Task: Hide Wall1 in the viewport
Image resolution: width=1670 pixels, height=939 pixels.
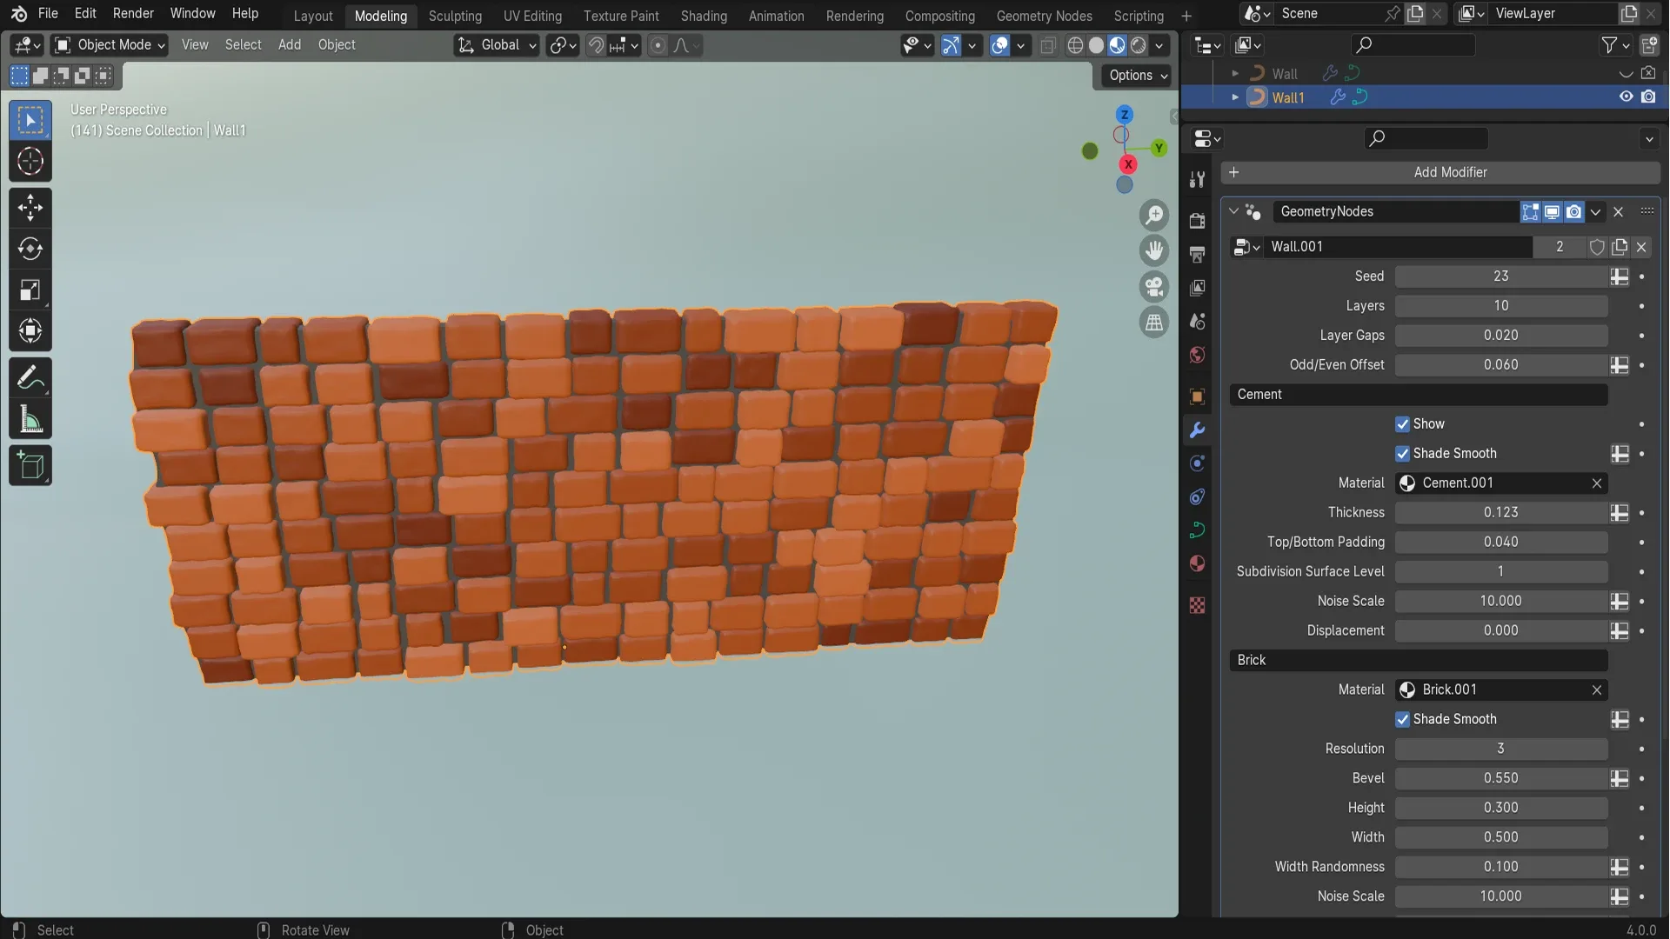Action: [x=1626, y=97]
